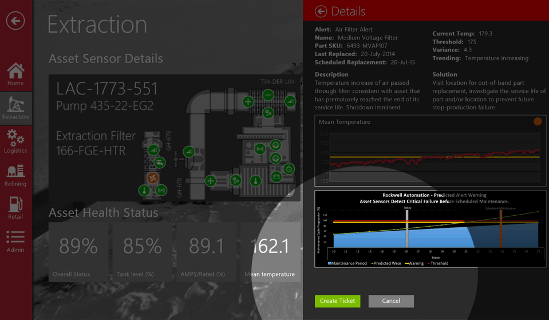The image size is (549, 320).
Task: Cancel the alert details dialog
Action: (391, 301)
